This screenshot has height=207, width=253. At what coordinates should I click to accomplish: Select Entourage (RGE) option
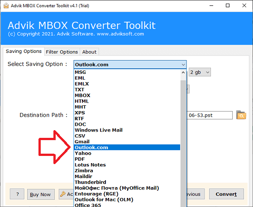(127, 194)
